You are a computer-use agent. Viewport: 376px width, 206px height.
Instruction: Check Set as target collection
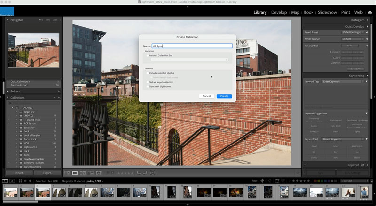tap(148, 82)
